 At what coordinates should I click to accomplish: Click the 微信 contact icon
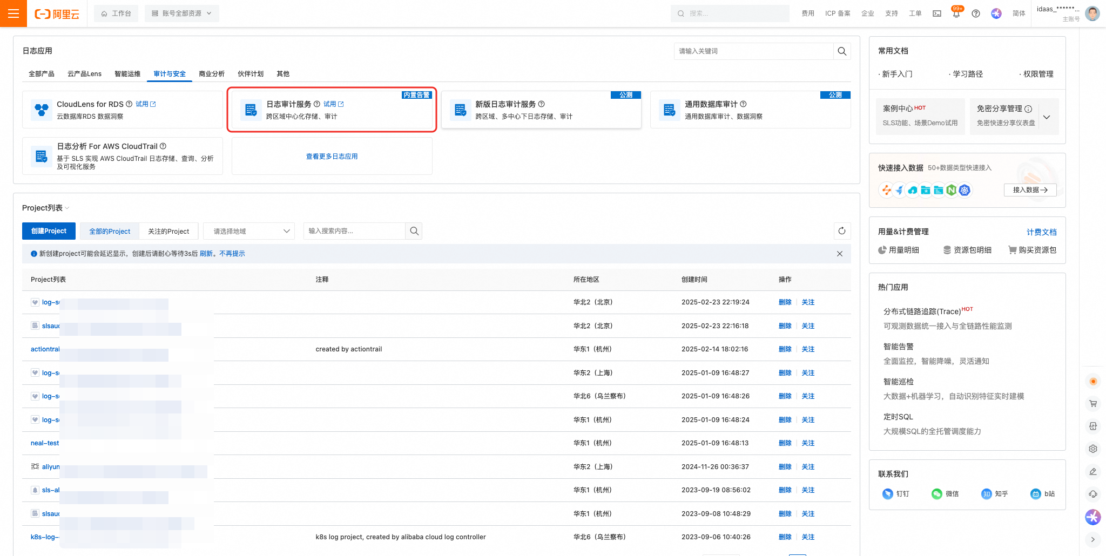point(937,494)
